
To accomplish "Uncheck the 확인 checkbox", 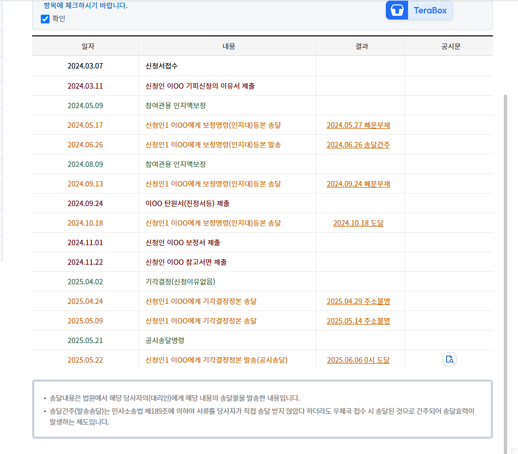I will tap(45, 20).
